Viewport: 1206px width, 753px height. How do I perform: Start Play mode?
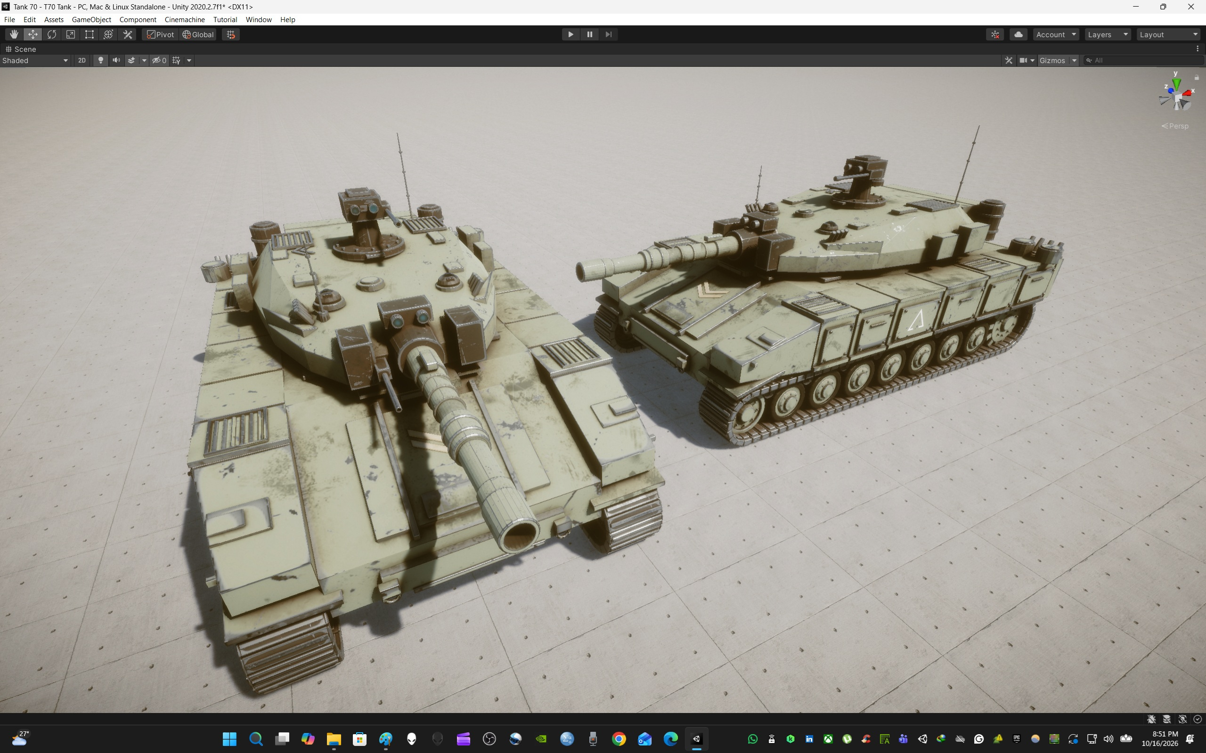click(x=570, y=34)
